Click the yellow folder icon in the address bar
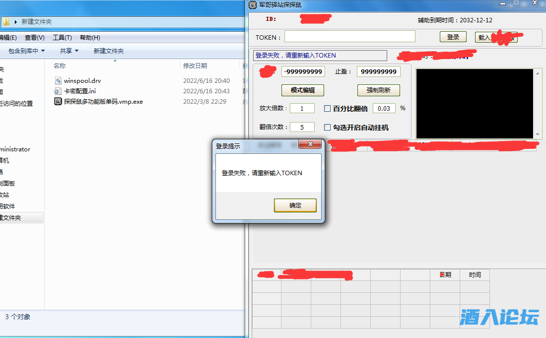546x338 pixels. click(x=6, y=22)
